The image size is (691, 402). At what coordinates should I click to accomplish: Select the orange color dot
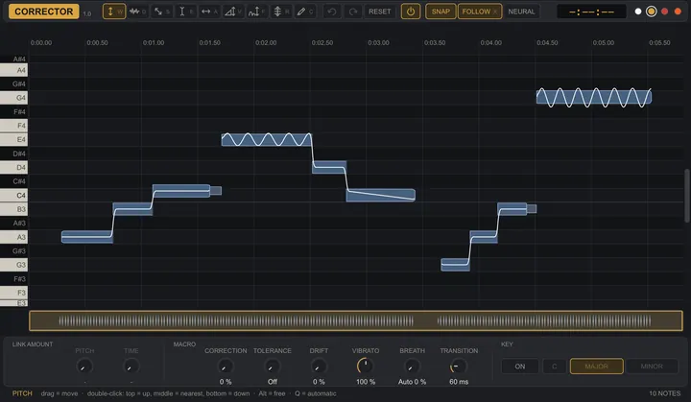pos(678,12)
